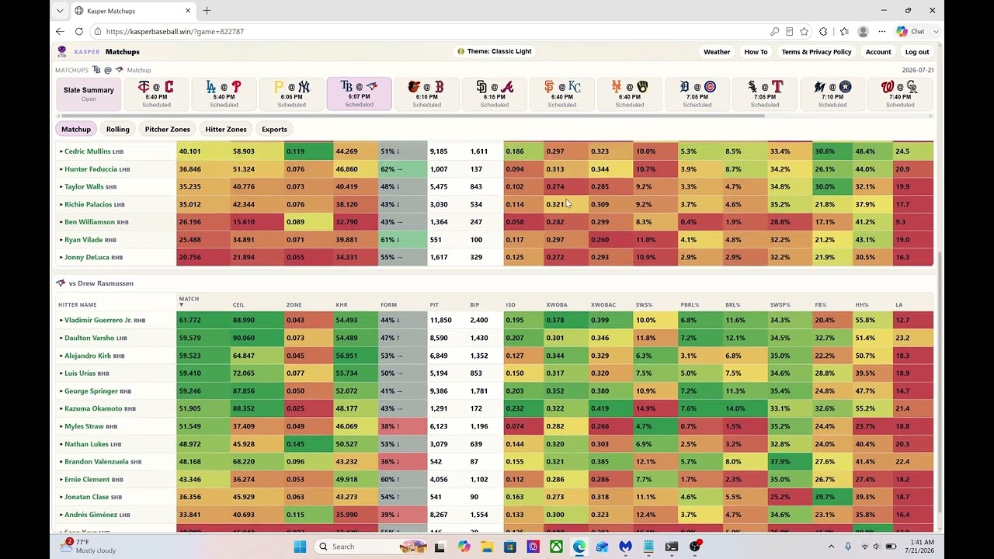
Task: Open the browser profile avatar
Action: 863,31
